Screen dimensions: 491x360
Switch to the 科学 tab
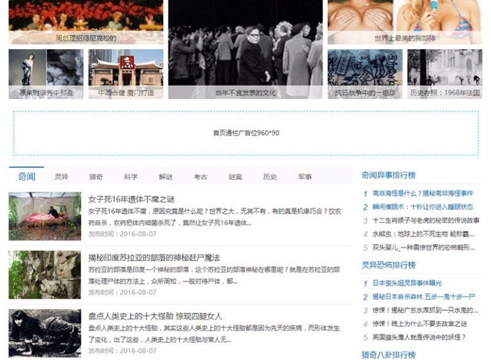(131, 177)
